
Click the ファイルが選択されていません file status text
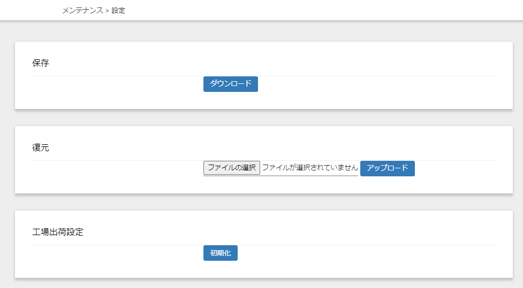coord(310,167)
